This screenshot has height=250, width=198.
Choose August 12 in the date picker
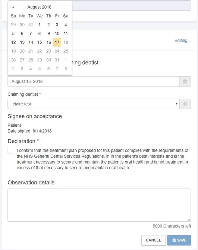click(13, 42)
